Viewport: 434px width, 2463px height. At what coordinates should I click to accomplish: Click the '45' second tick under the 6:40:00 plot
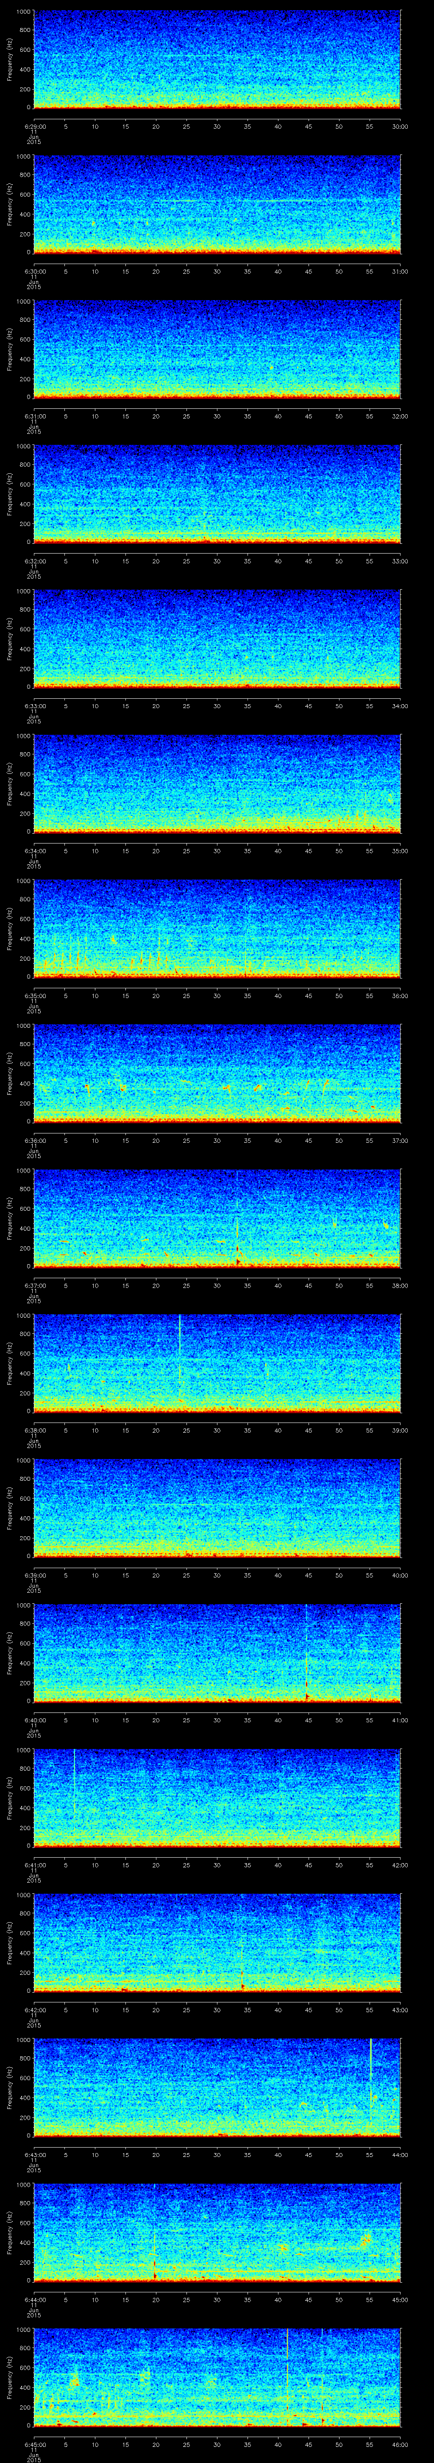[308, 1719]
